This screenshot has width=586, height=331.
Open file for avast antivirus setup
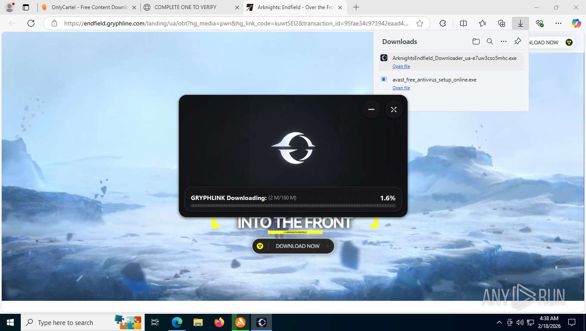[x=401, y=88]
